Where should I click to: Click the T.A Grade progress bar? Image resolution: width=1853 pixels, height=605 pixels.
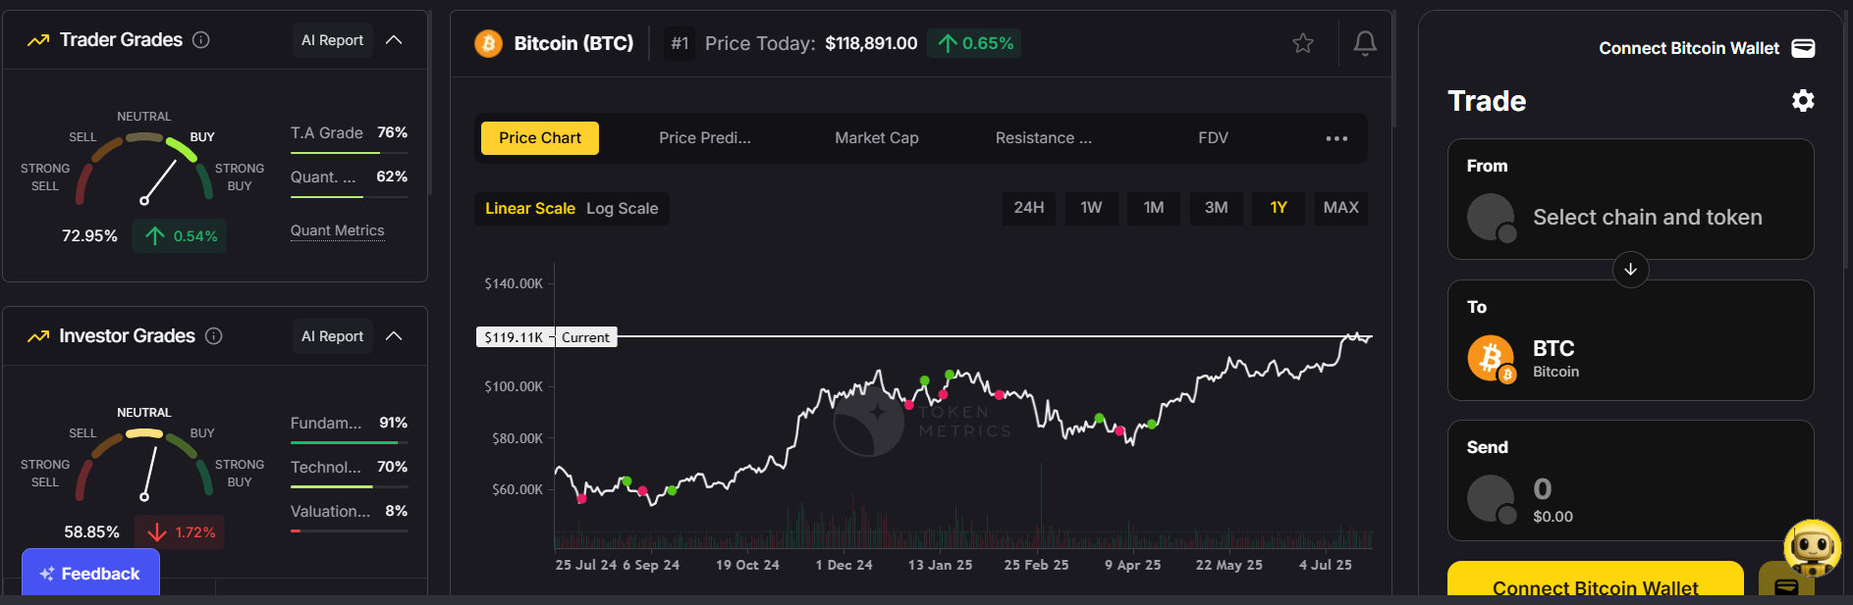(x=349, y=153)
